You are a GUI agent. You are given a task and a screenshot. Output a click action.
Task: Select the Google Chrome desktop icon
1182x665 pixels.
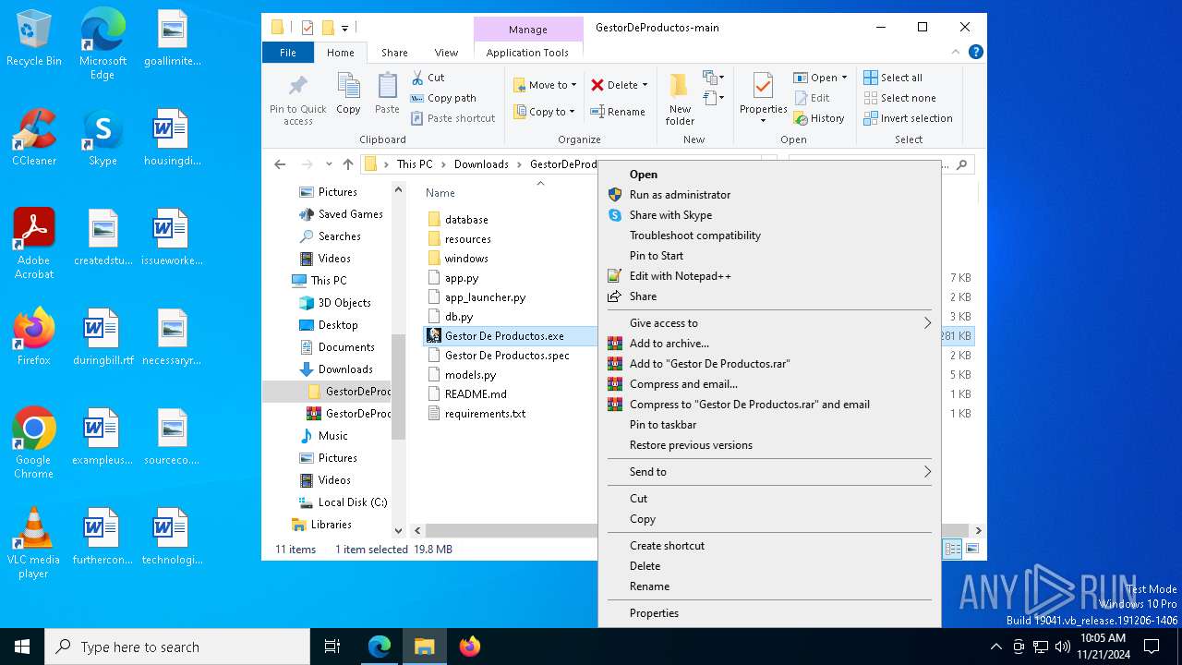tap(34, 443)
